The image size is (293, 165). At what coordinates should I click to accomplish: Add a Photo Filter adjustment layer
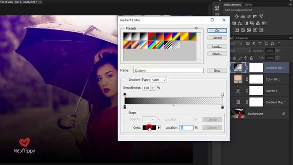coord(252,23)
